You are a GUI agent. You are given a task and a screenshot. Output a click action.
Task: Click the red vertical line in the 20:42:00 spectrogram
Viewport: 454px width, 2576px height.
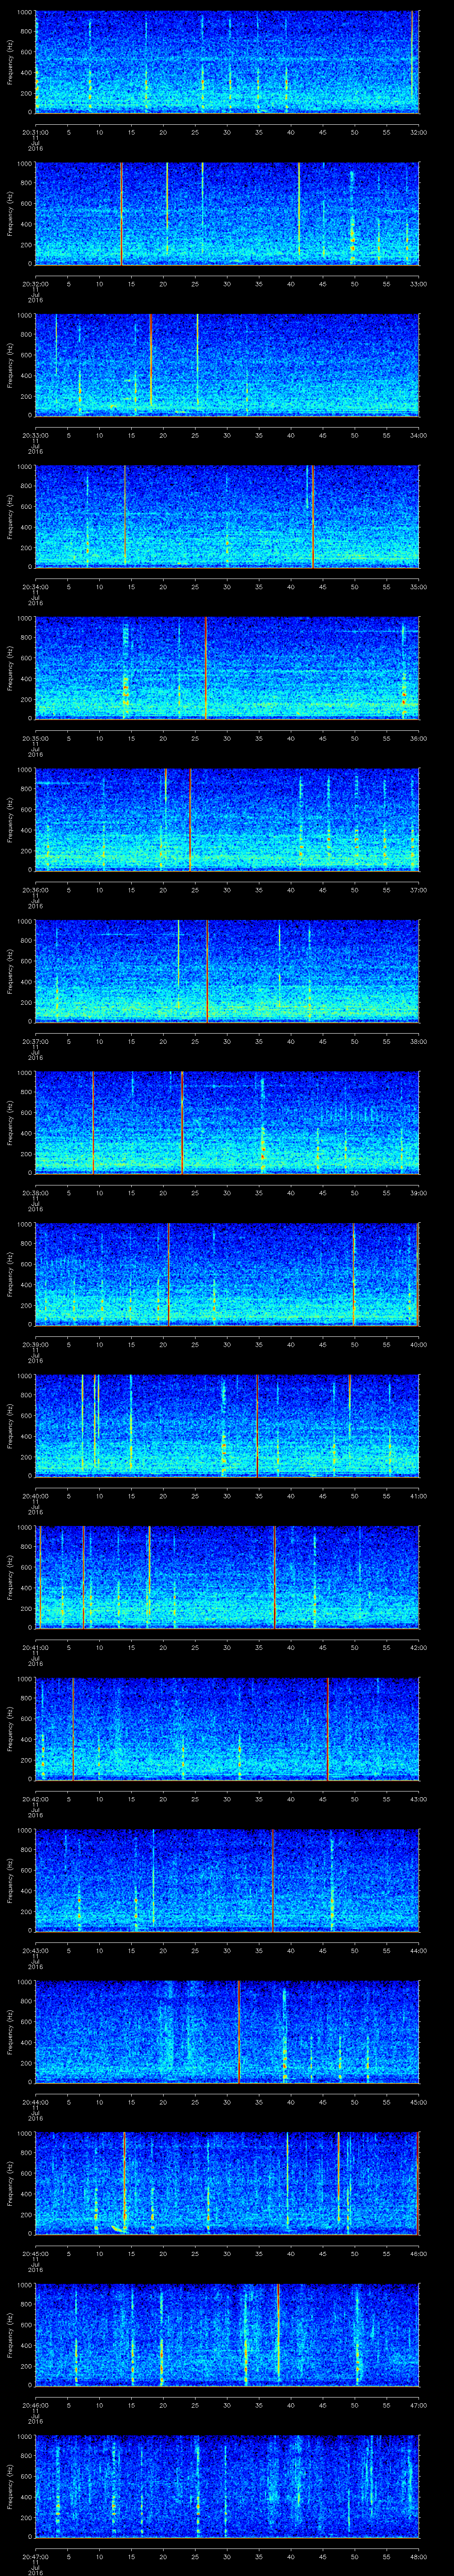[327, 1729]
